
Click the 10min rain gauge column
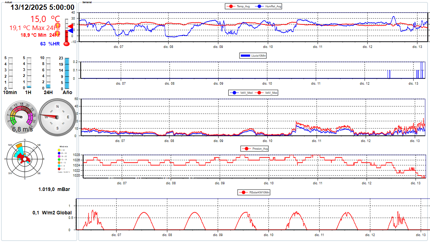click(10, 73)
